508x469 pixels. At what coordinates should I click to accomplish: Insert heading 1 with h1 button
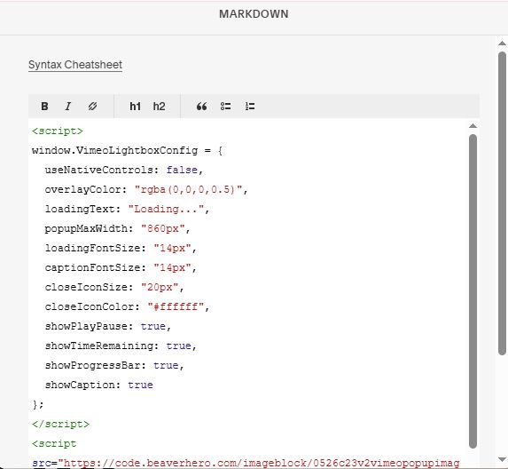point(135,106)
